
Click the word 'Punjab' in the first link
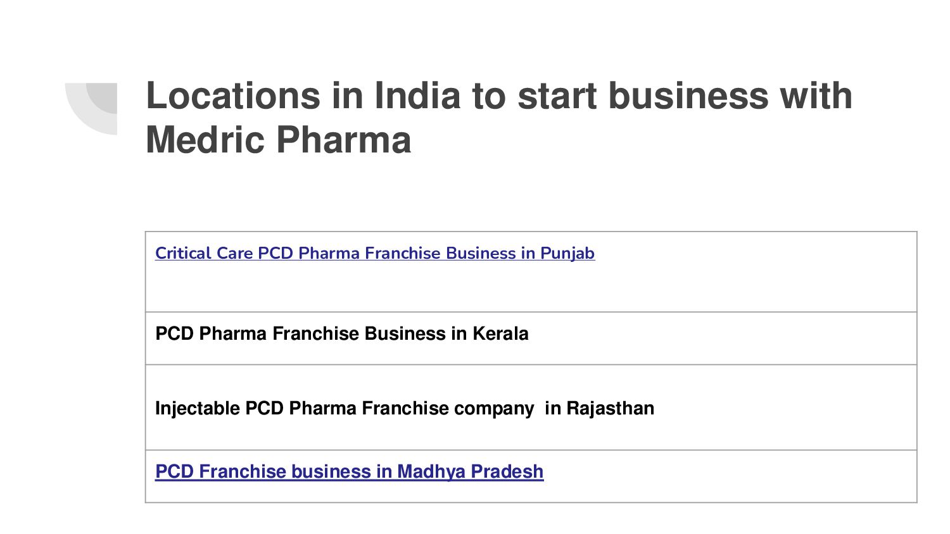click(x=567, y=253)
